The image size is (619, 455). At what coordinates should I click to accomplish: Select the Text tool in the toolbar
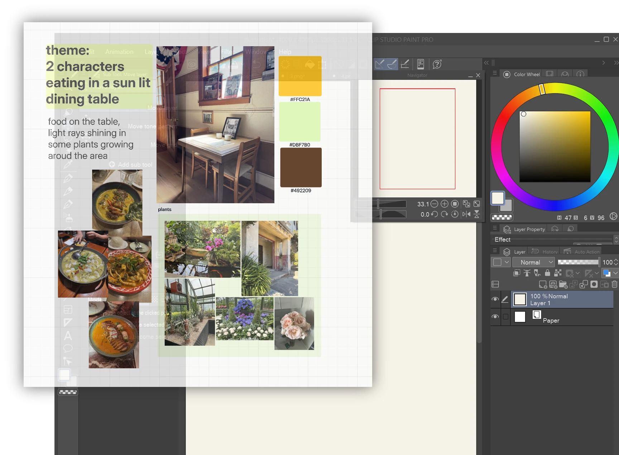pos(68,336)
